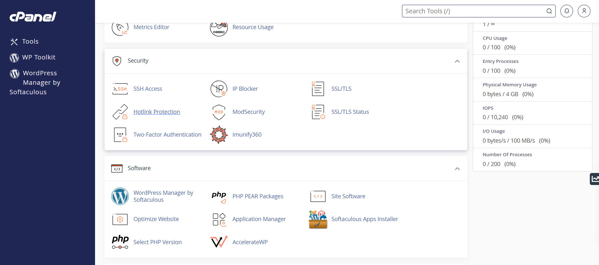Click the Softaculous Apps Installer icon
The height and width of the screenshot is (265, 599).
coord(318,219)
